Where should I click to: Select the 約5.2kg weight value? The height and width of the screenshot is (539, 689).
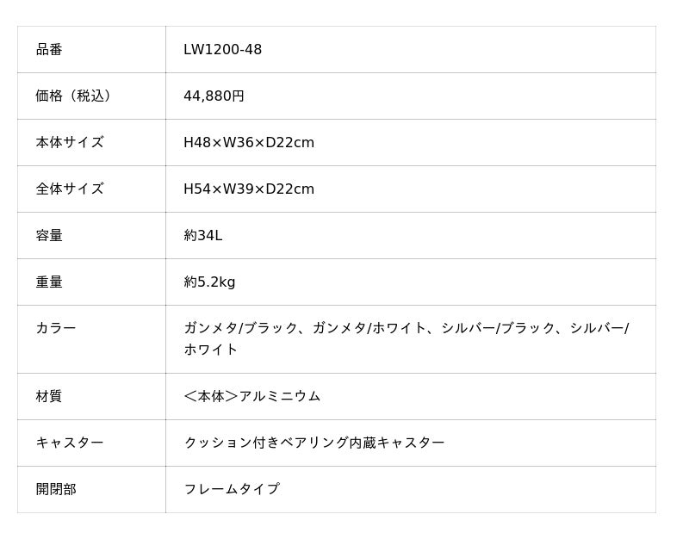pos(209,282)
